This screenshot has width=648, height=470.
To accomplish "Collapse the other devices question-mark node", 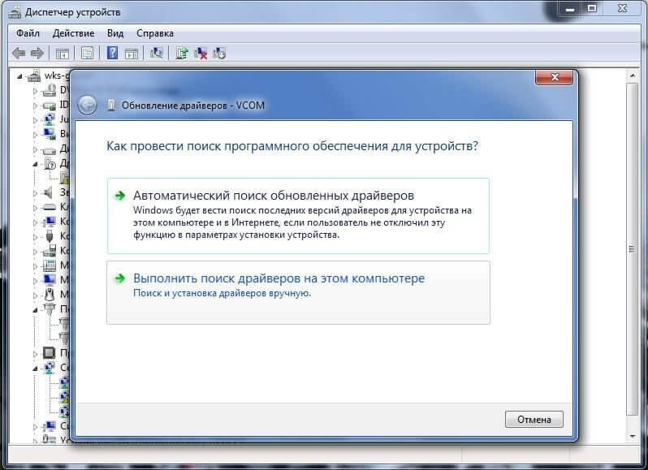I will [x=35, y=164].
